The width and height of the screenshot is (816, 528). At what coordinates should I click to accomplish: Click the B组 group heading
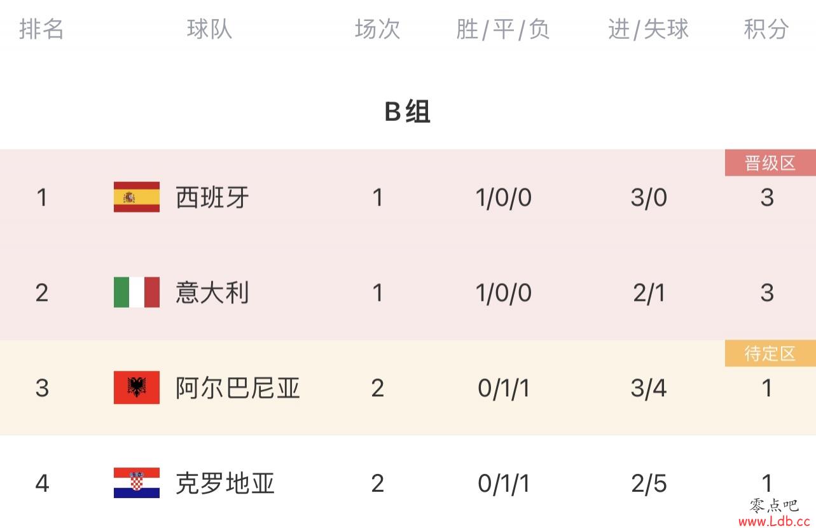[408, 111]
